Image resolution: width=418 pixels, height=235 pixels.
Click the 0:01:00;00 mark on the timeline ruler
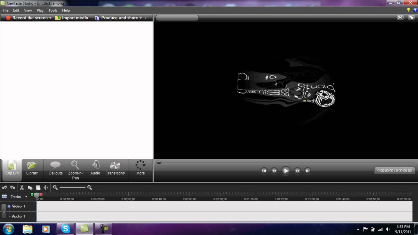[x=220, y=199]
